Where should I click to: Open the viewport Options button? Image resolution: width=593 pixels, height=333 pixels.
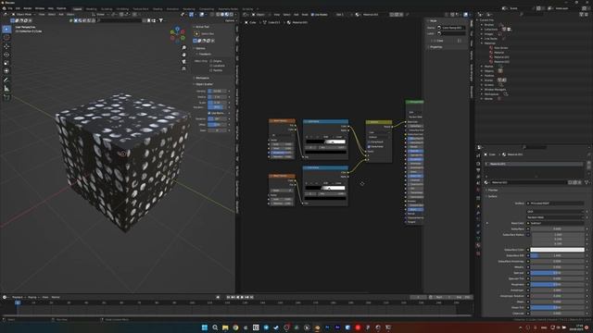click(230, 20)
